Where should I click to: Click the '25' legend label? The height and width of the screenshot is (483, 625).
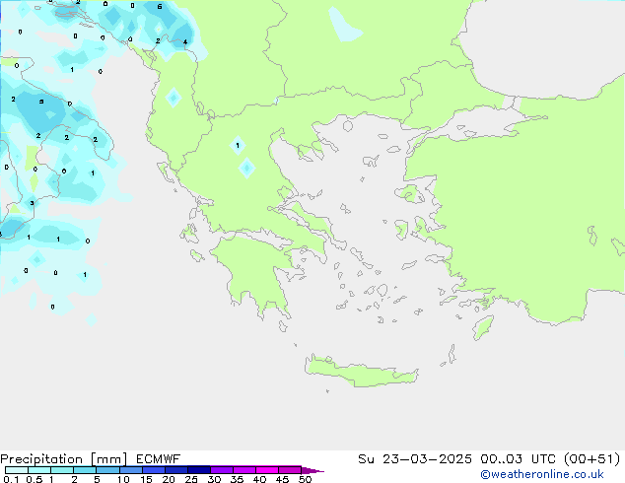191,479
